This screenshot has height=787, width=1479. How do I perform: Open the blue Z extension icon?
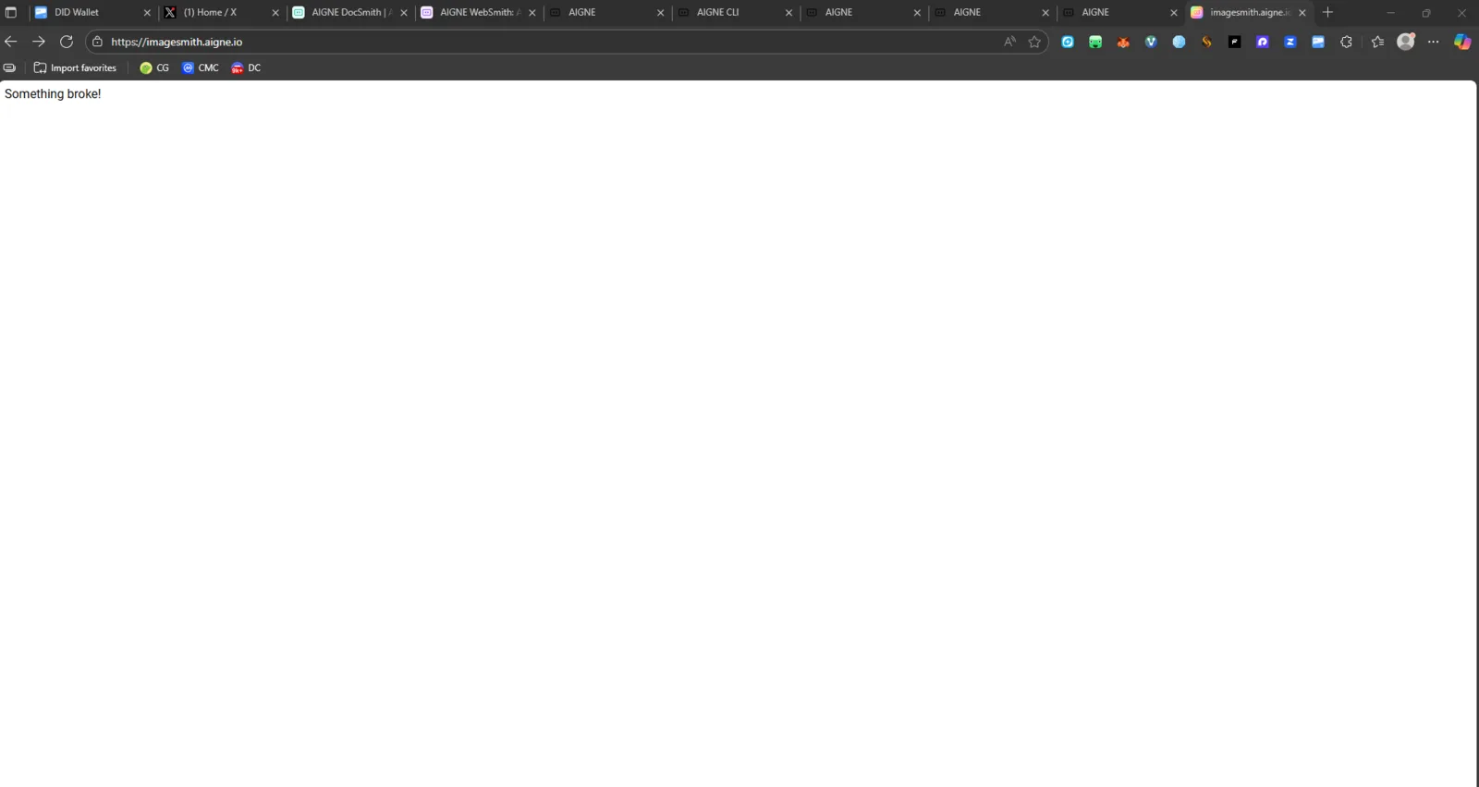(1290, 42)
